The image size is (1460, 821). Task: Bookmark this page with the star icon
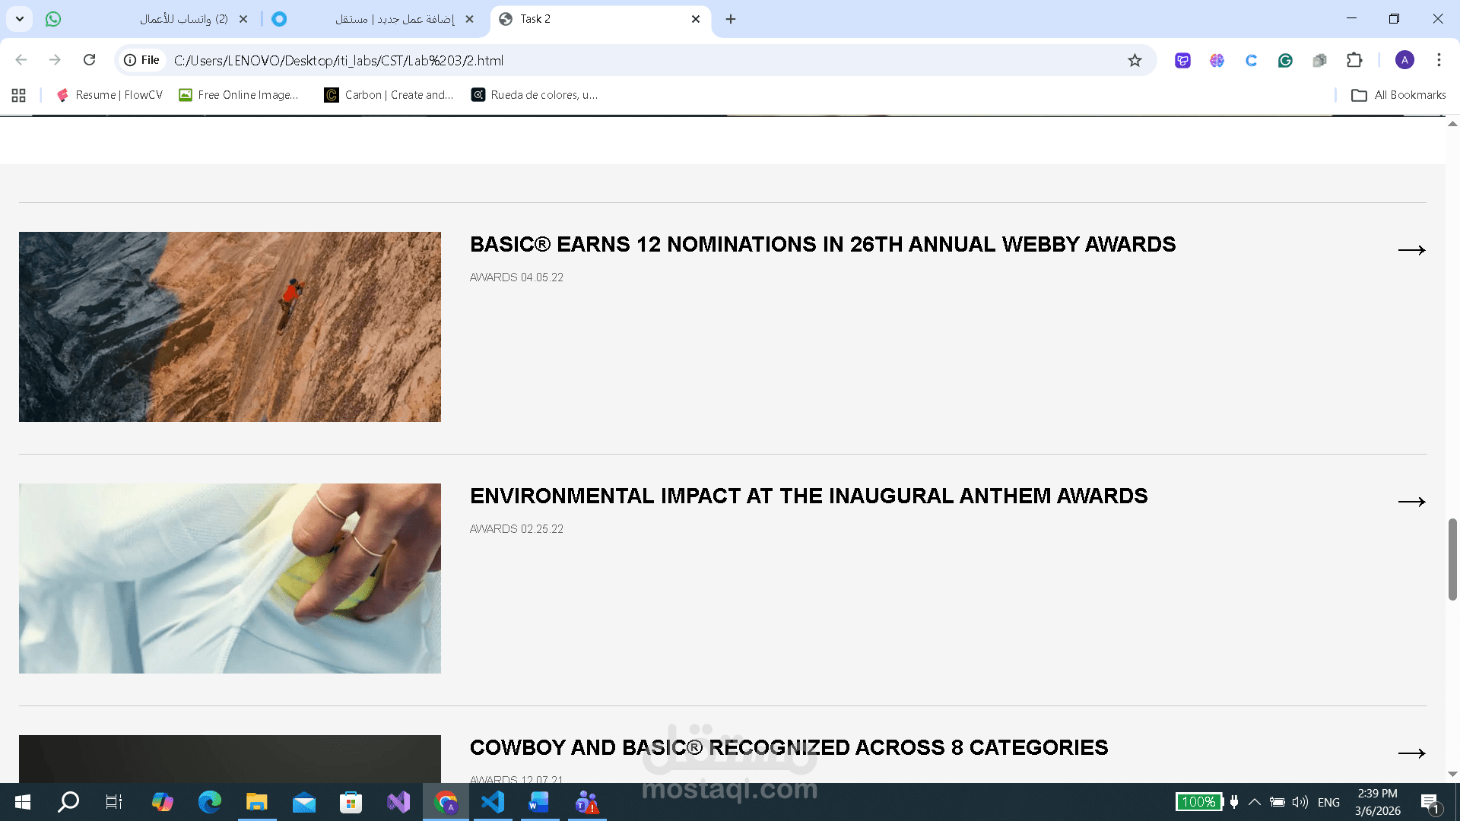pos(1135,61)
